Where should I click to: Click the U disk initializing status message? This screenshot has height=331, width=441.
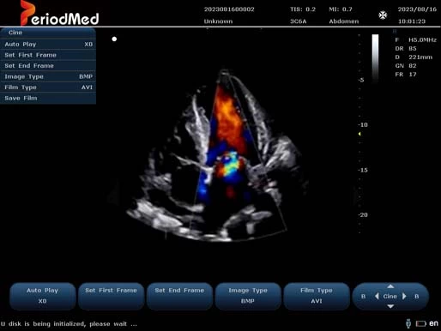[x=69, y=324]
